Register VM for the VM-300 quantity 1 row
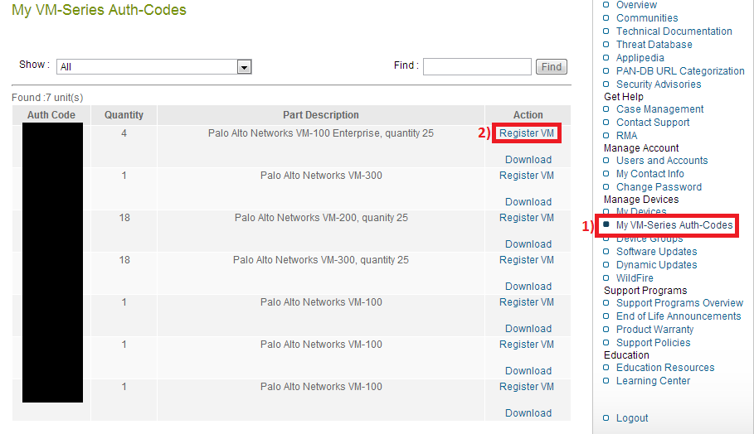 (x=527, y=176)
